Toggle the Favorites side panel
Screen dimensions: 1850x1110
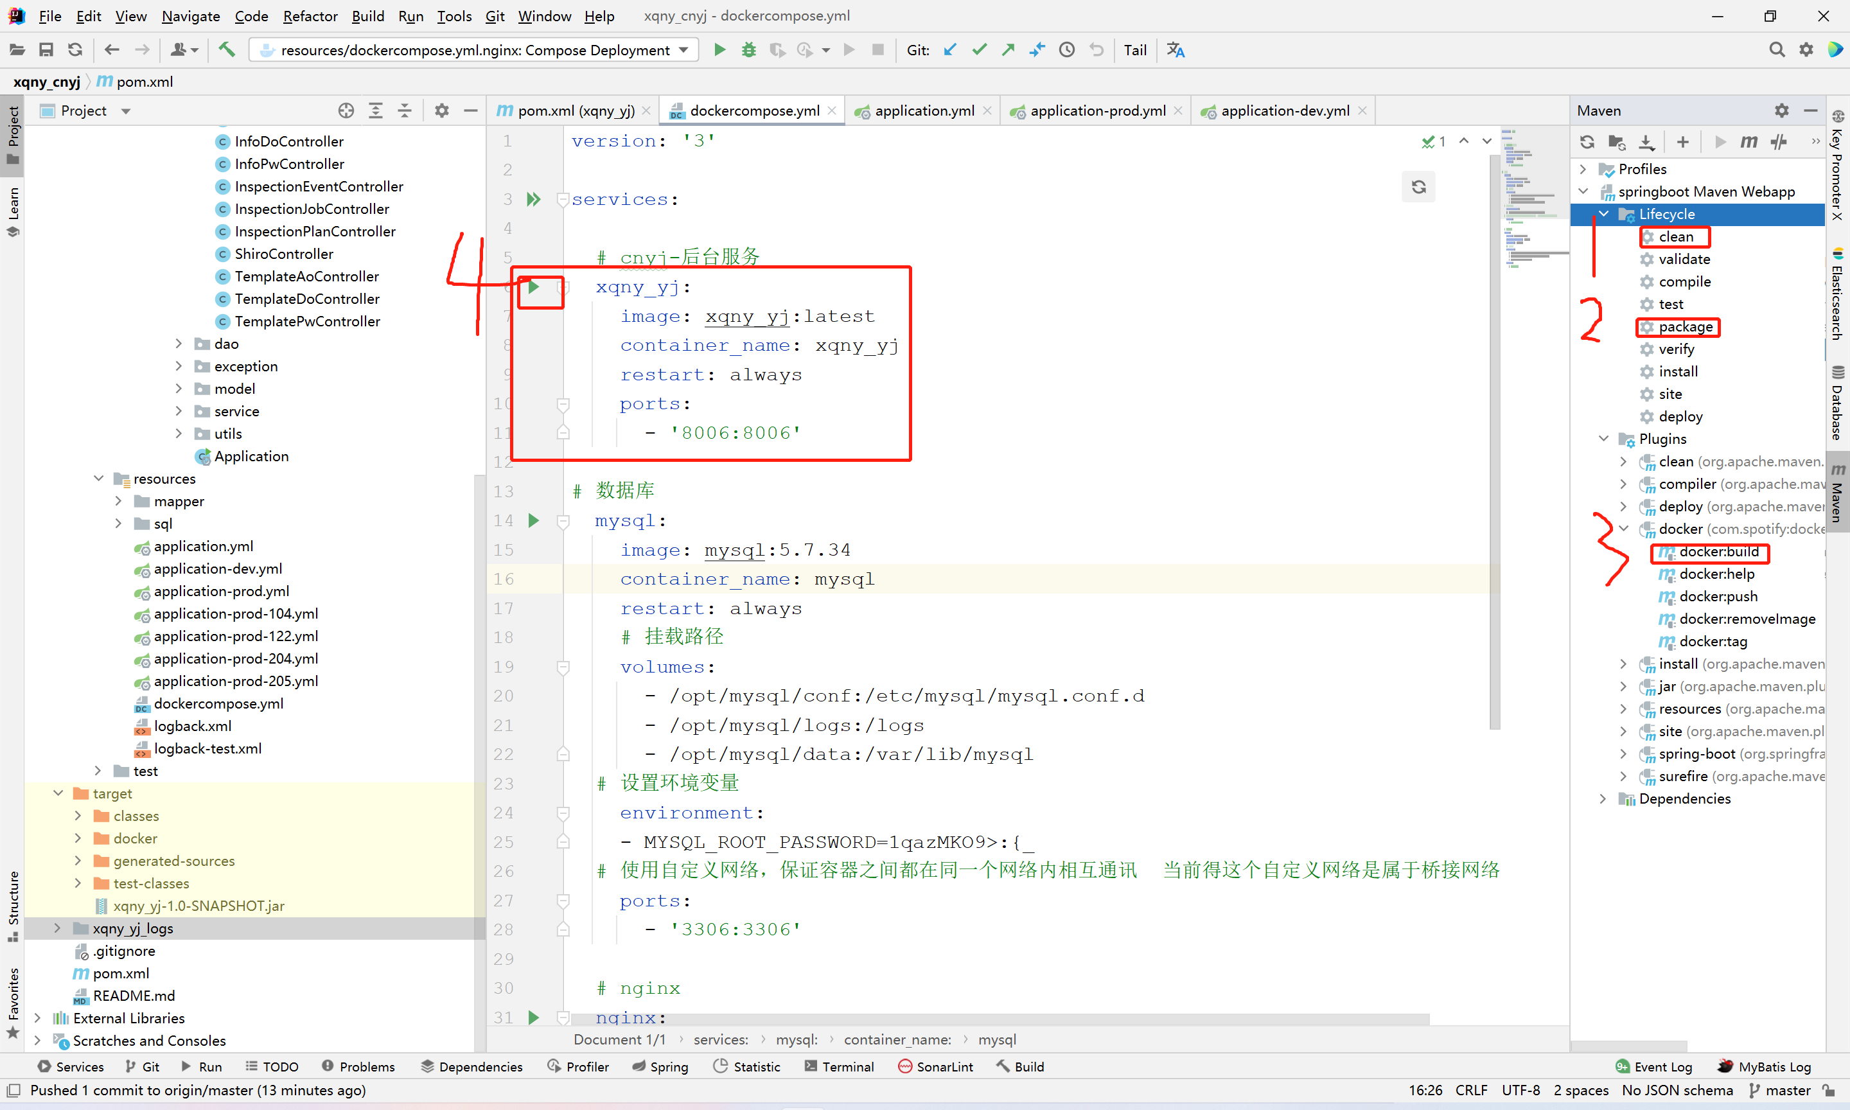(13, 1003)
